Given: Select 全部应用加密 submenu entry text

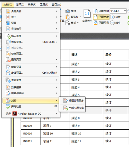Looking at the screenshot, I should (x=76, y=108).
